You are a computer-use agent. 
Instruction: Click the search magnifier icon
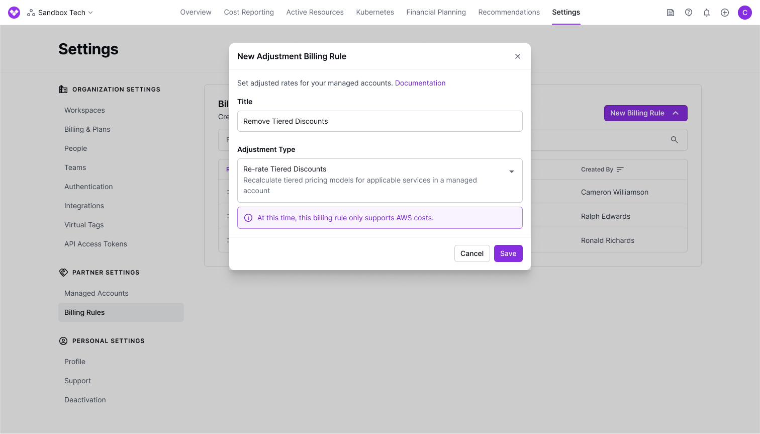tap(675, 140)
